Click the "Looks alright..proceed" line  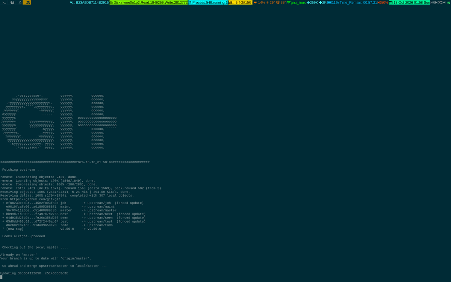[x=23, y=237]
